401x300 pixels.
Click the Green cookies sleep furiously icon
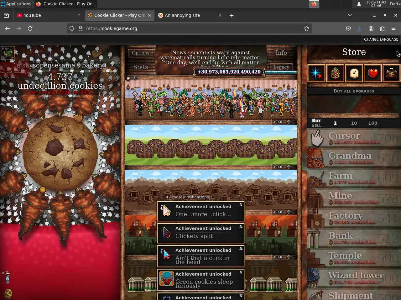[167, 278]
